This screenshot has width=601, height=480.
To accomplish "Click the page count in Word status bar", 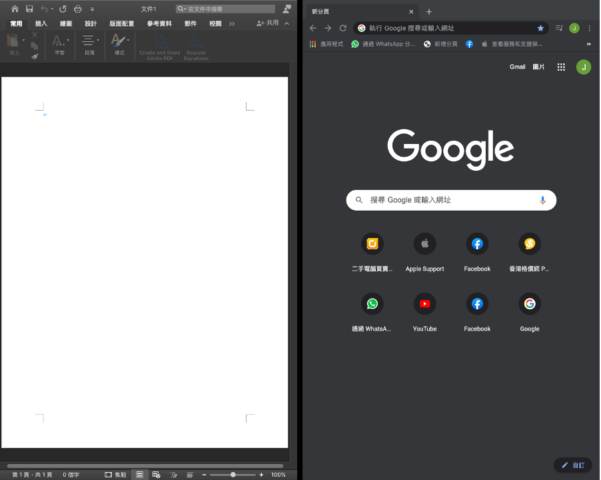I will coord(32,475).
